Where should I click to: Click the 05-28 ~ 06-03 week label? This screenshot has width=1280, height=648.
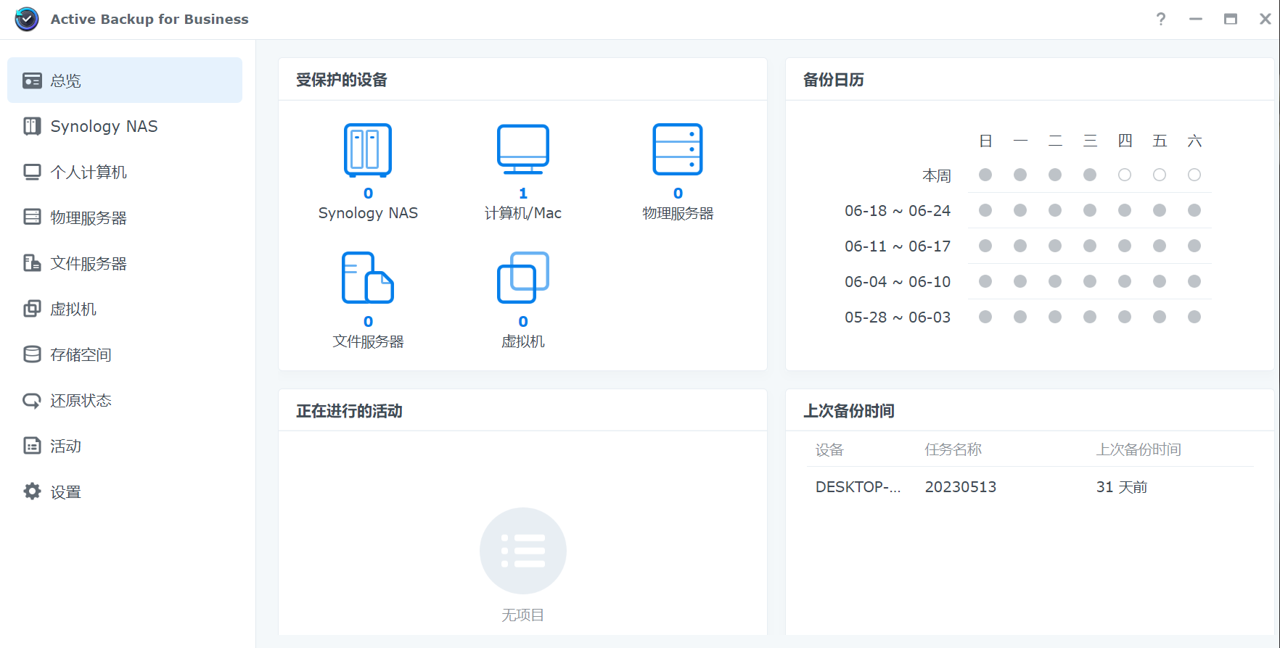[x=898, y=317]
